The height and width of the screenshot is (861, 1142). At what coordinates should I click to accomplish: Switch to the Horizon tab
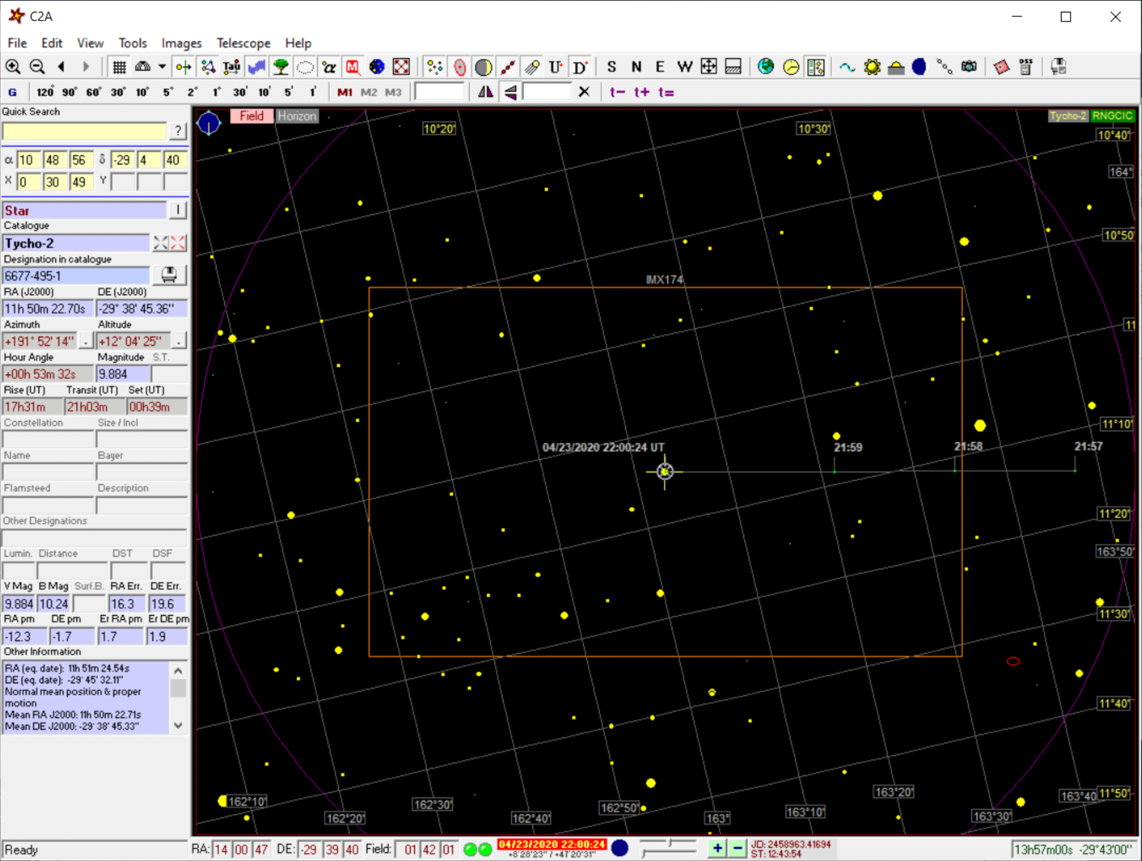[297, 116]
